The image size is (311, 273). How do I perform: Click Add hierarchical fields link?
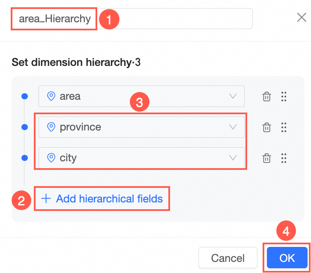(109, 199)
